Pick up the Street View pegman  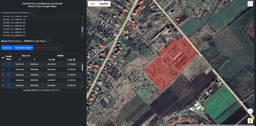coord(250,121)
